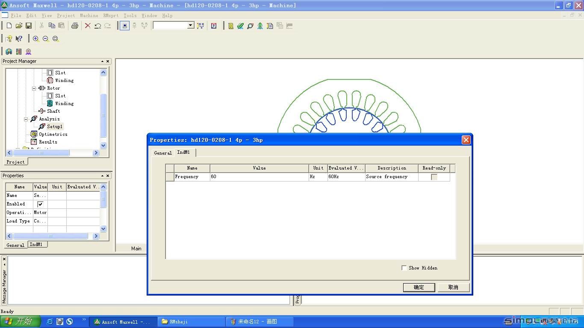Click Project Manager vertical scrollbar down arrow
The image size is (584, 328).
click(103, 146)
